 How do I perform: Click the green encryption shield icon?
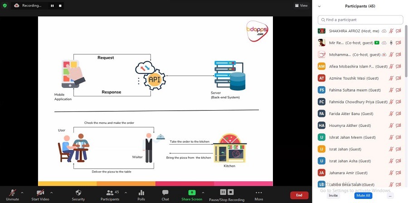click(x=5, y=5)
